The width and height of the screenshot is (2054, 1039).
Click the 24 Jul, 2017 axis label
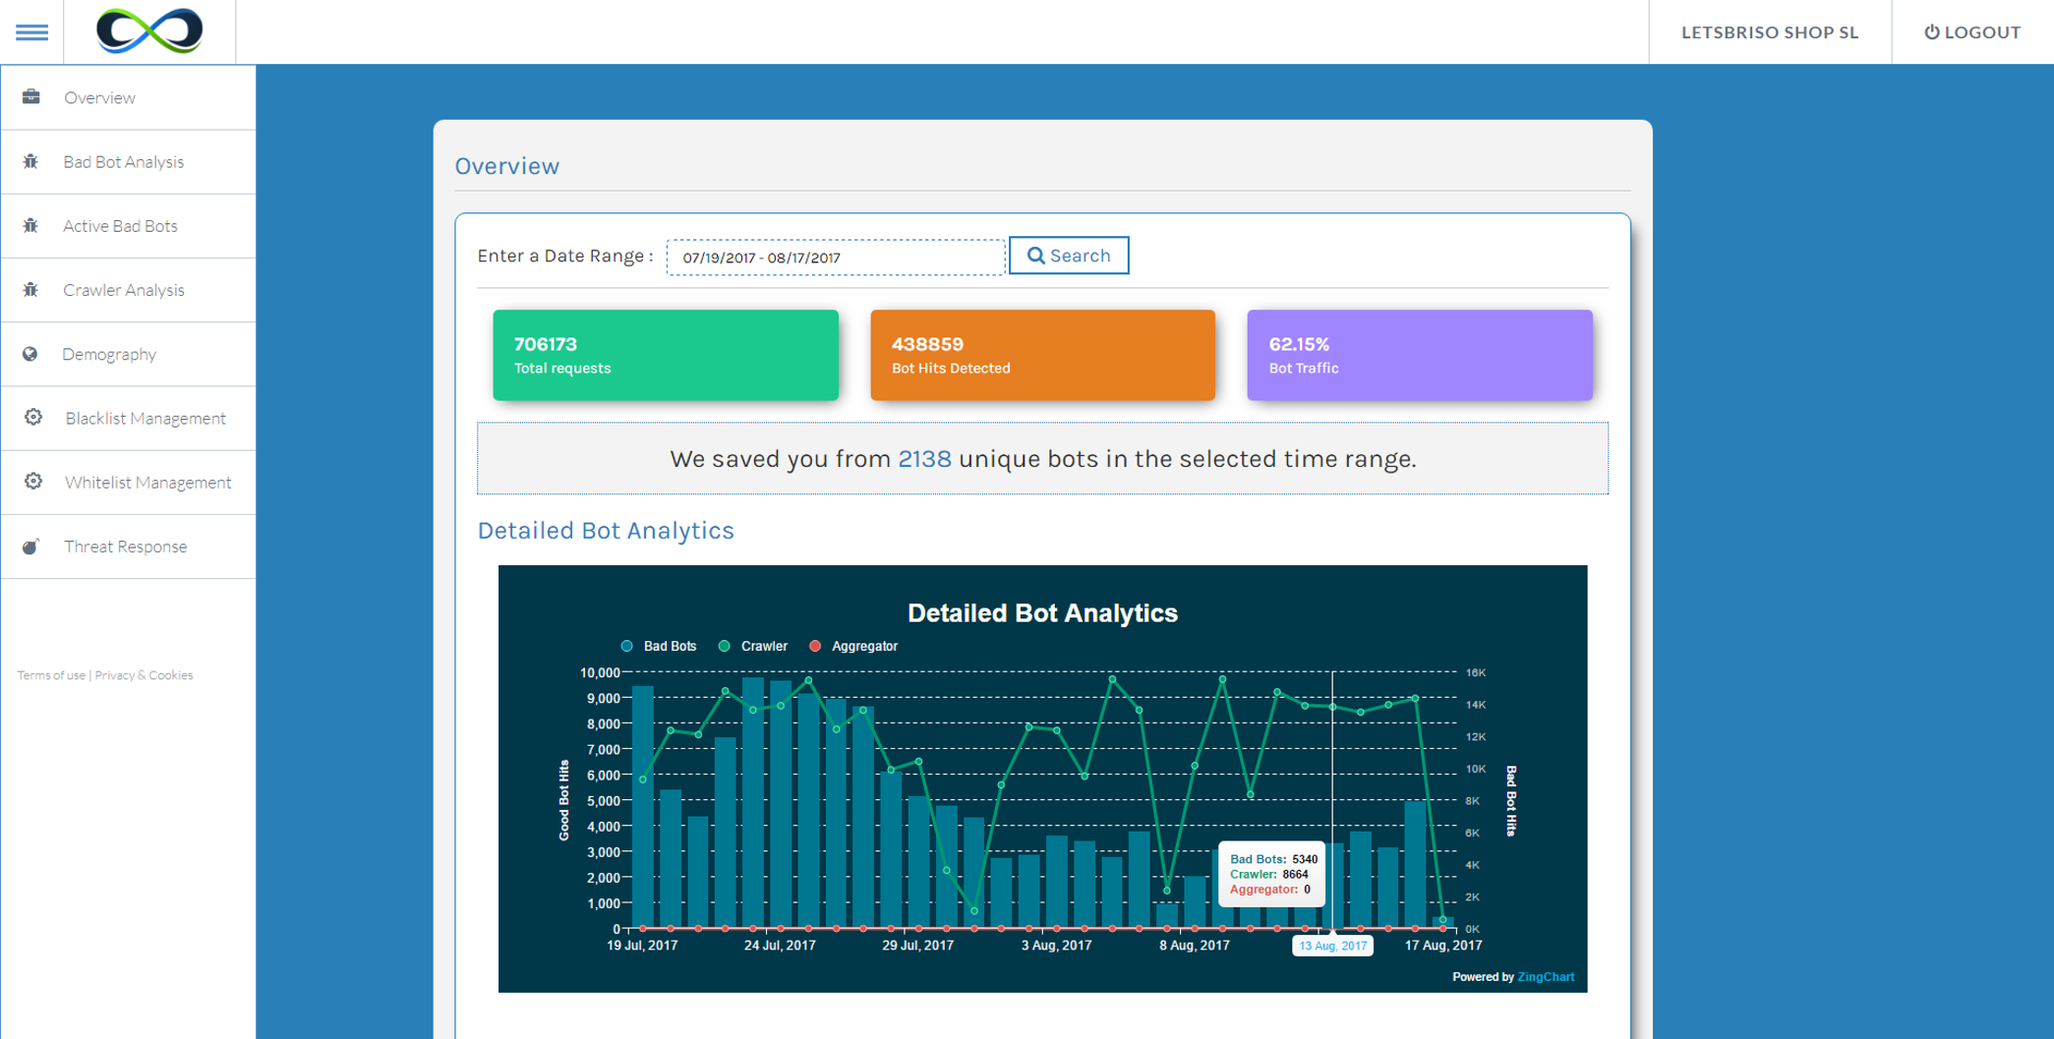point(780,946)
